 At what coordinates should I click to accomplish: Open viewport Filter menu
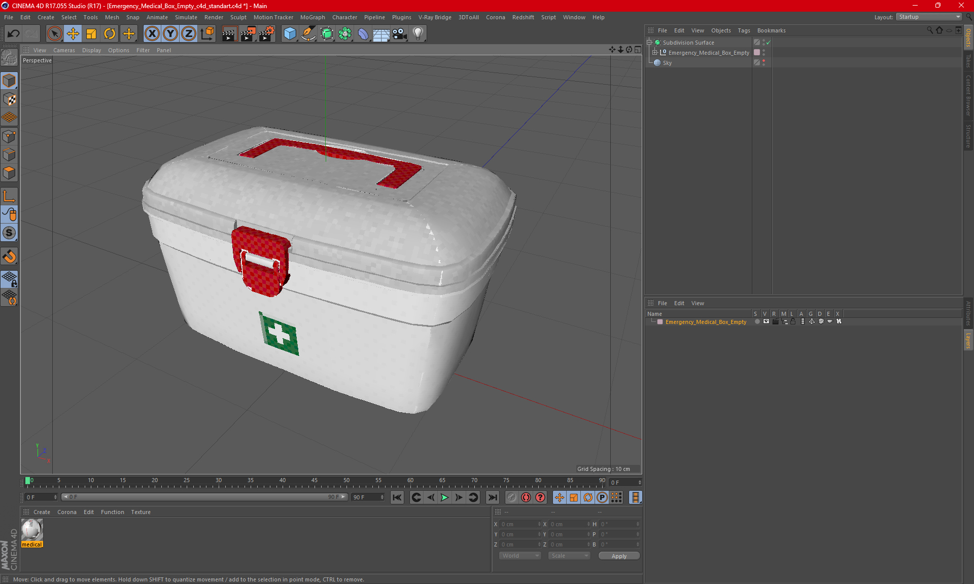click(x=143, y=50)
